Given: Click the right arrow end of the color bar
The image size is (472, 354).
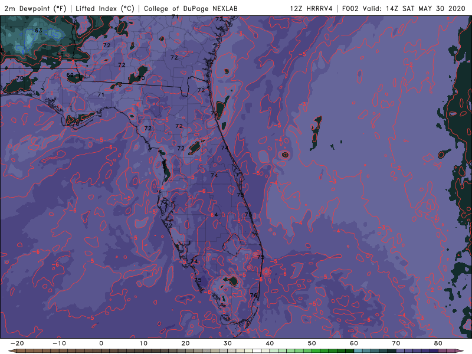Looking at the screenshot, I should click(x=460, y=351).
